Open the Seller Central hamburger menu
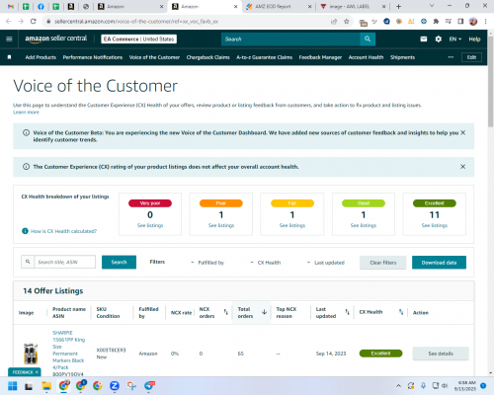494x395 pixels. (9, 39)
